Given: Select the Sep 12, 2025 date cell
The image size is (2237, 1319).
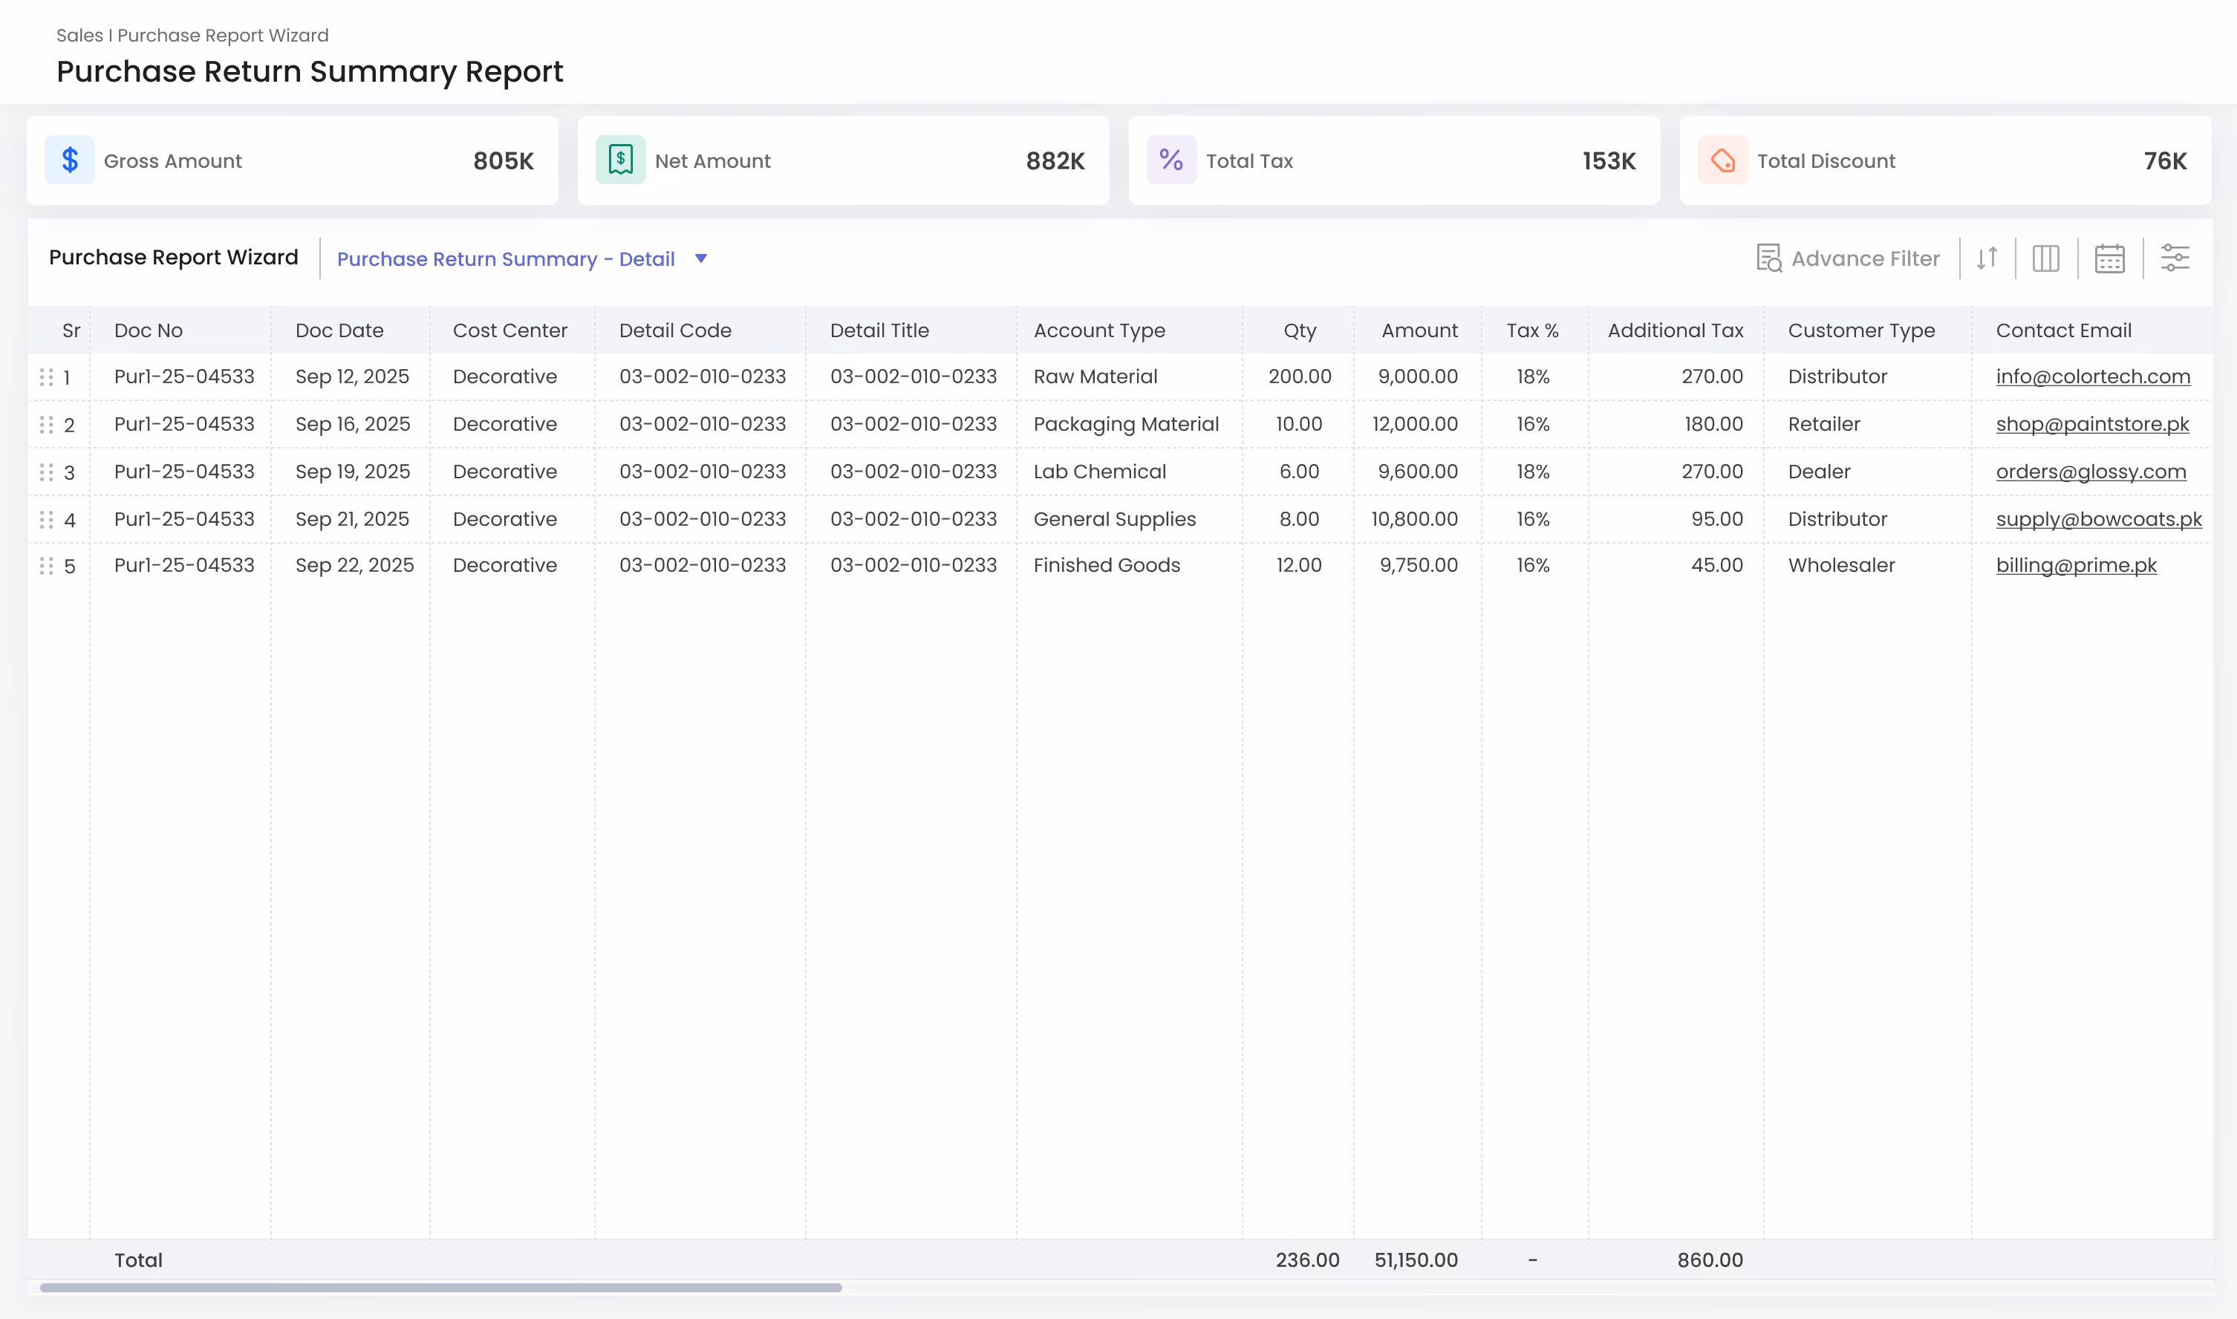Looking at the screenshot, I should [x=352, y=377].
